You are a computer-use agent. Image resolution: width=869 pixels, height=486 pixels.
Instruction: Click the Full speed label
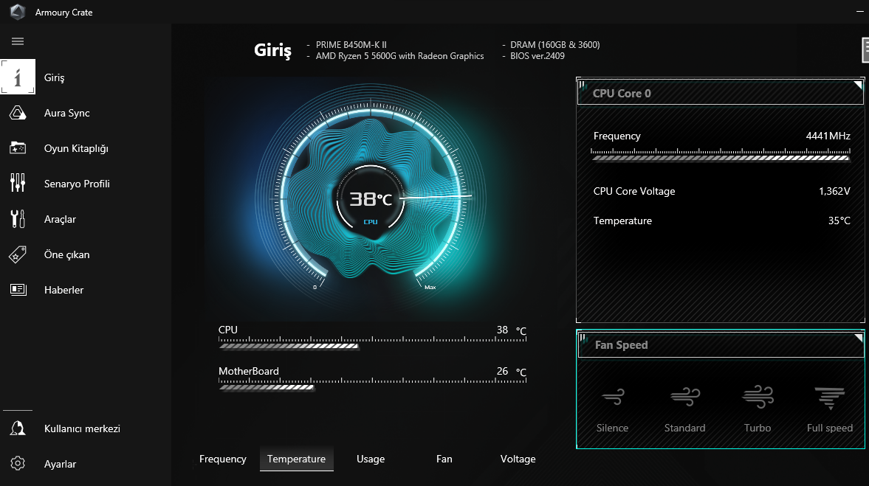(830, 428)
